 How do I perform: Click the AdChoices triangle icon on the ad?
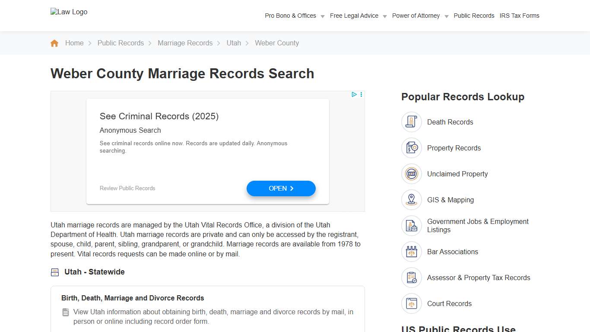click(x=354, y=94)
